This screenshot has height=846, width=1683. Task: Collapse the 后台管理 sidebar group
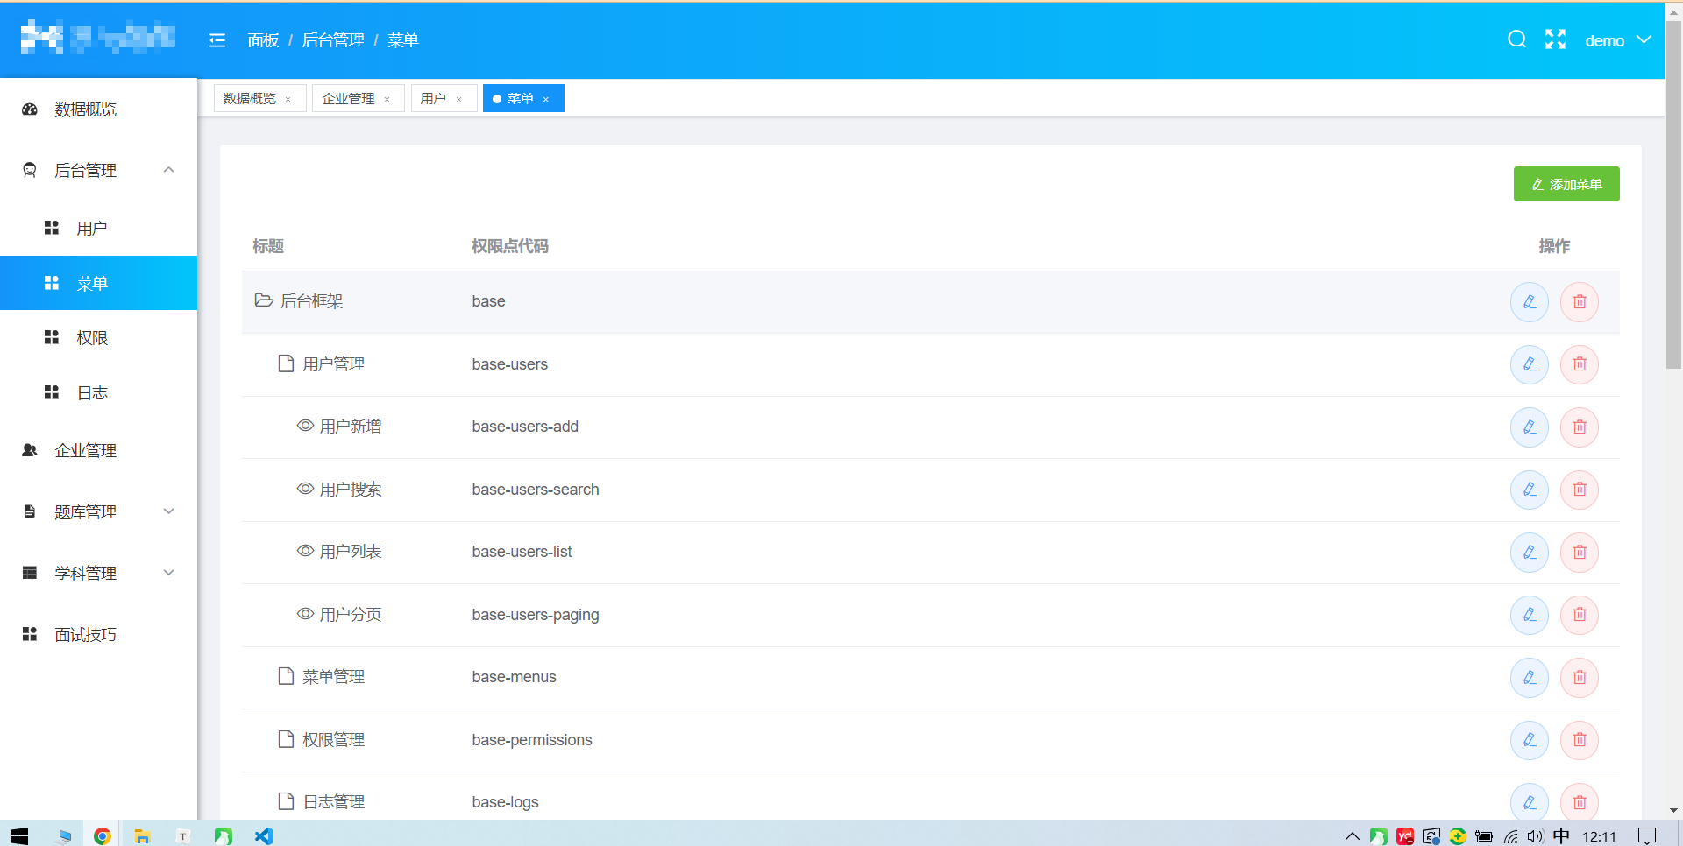pyautogui.click(x=98, y=170)
